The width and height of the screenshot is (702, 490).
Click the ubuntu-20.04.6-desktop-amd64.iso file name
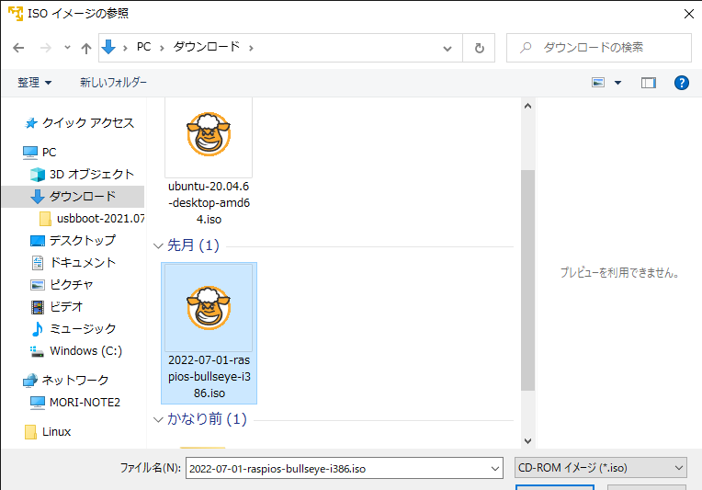coord(209,203)
